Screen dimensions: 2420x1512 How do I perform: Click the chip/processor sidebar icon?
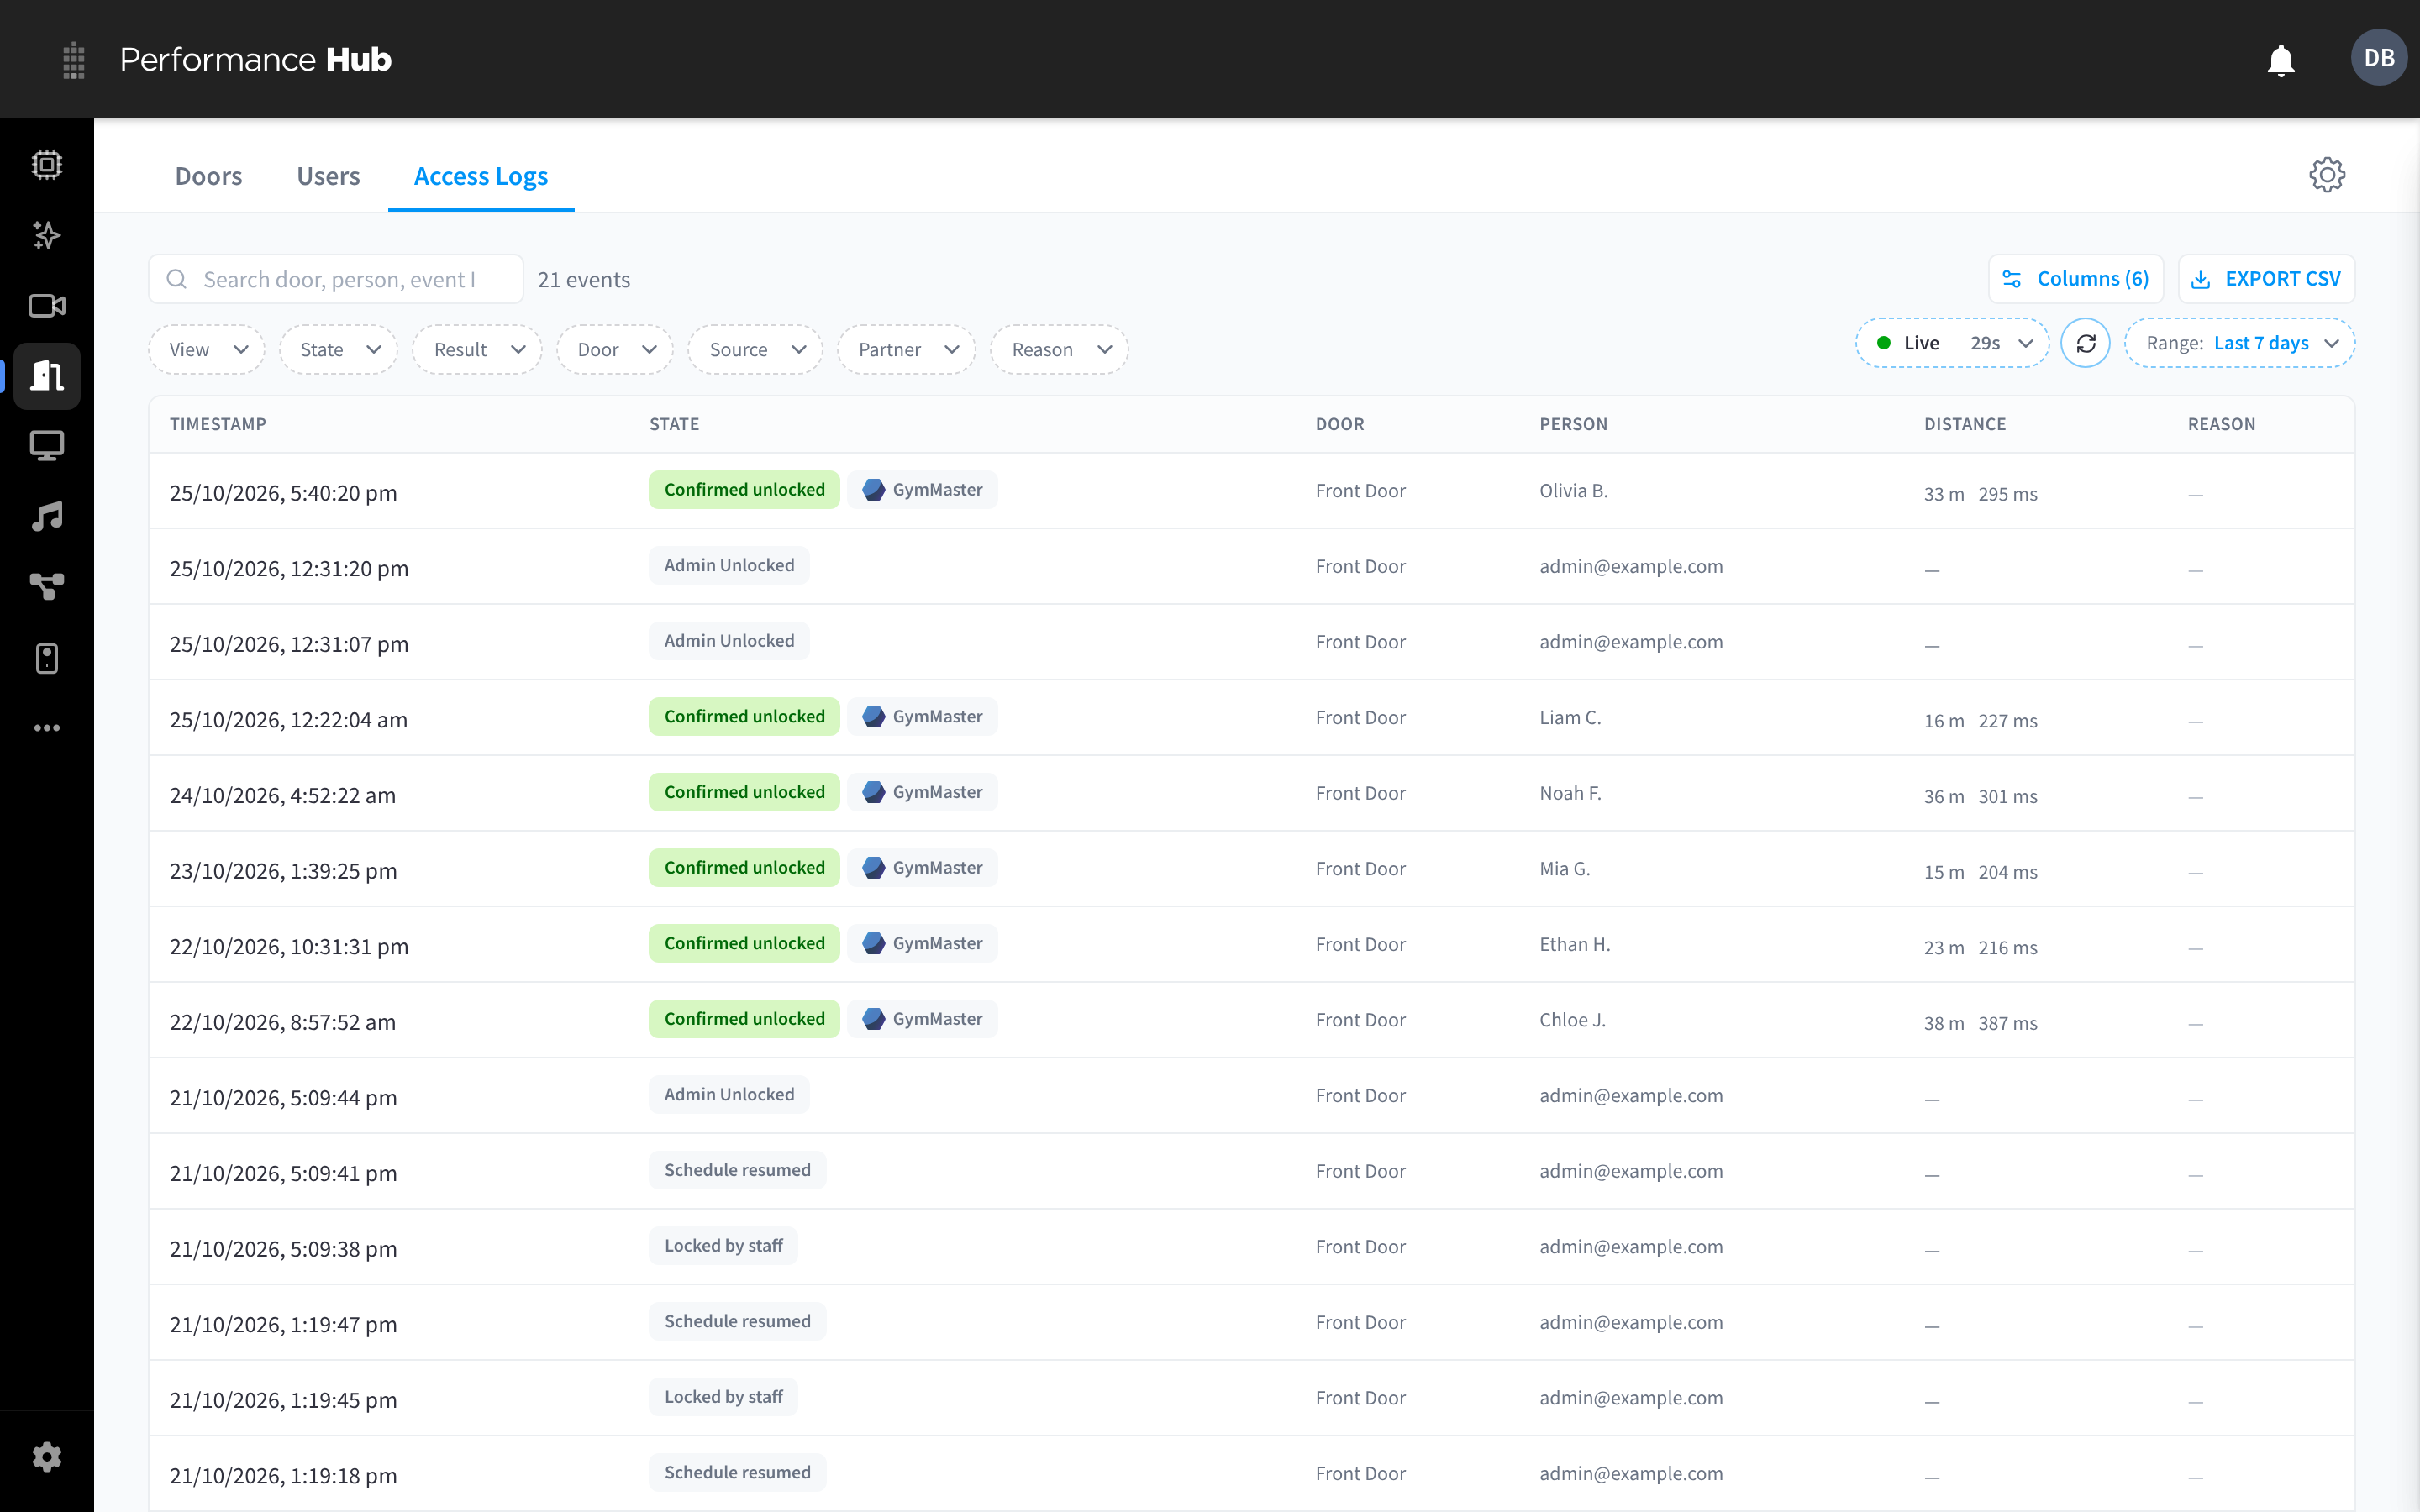point(47,165)
